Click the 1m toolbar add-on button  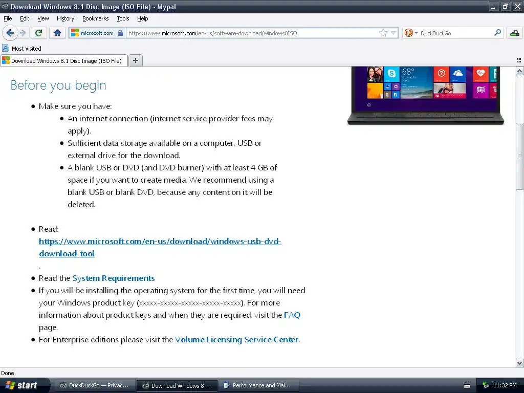click(515, 32)
